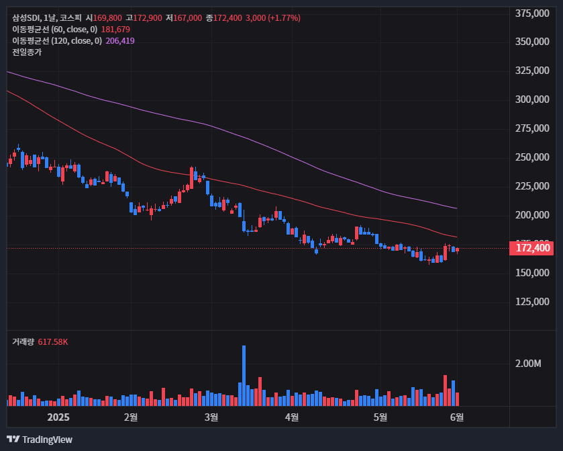Select the 206,419 moving average value

(120, 41)
